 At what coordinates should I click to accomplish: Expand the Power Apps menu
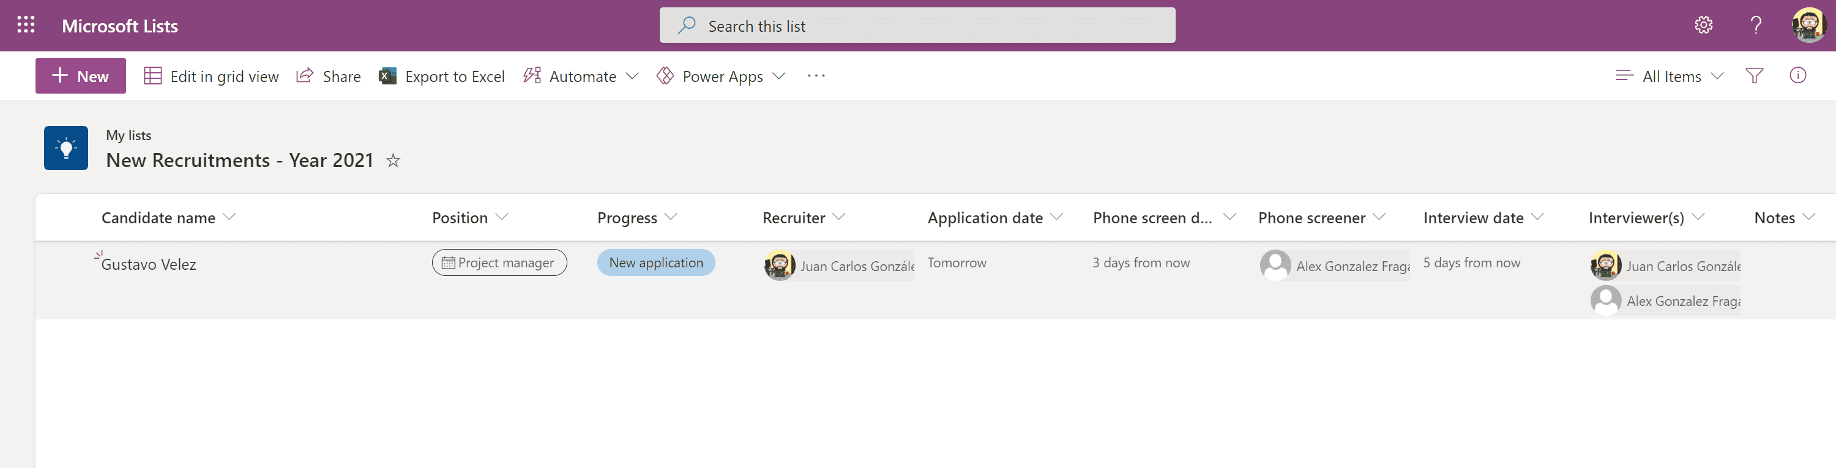(x=720, y=75)
